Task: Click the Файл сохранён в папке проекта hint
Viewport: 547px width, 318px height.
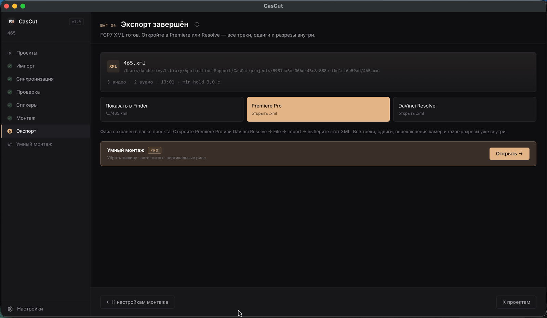Action: (x=303, y=132)
